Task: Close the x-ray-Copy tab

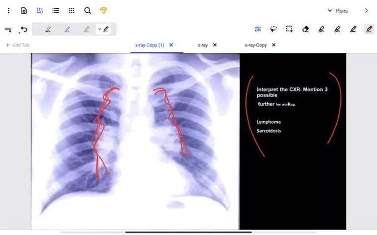Action: tap(273, 45)
